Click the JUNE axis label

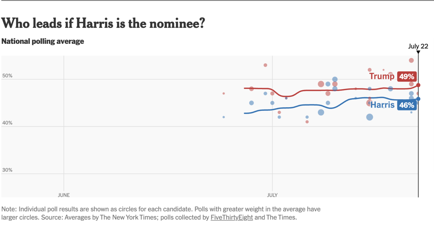[64, 195]
